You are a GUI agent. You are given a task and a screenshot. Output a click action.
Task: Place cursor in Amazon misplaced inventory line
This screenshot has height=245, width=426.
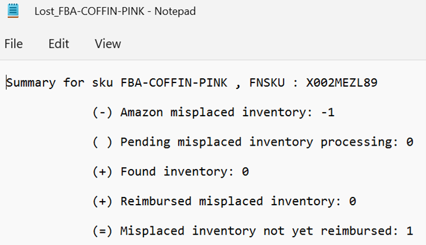point(214,113)
